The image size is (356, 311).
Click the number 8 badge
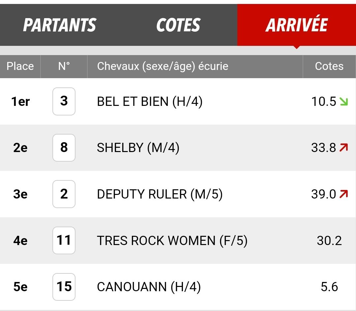[x=64, y=148]
